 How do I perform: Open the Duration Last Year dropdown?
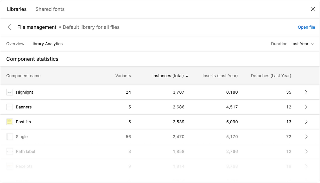(302, 44)
